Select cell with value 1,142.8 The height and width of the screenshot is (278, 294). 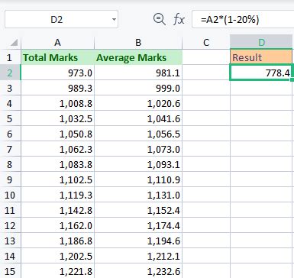tap(57, 210)
